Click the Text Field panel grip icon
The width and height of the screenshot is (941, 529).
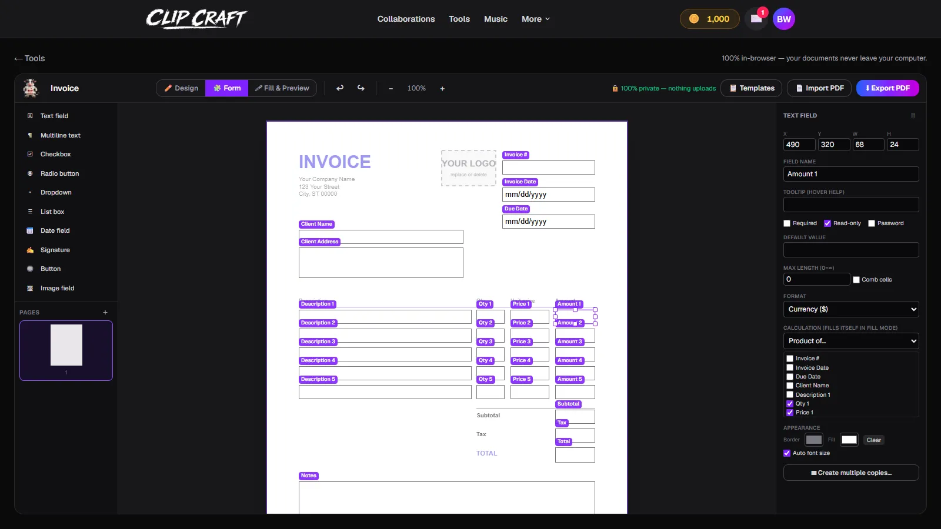tap(913, 116)
